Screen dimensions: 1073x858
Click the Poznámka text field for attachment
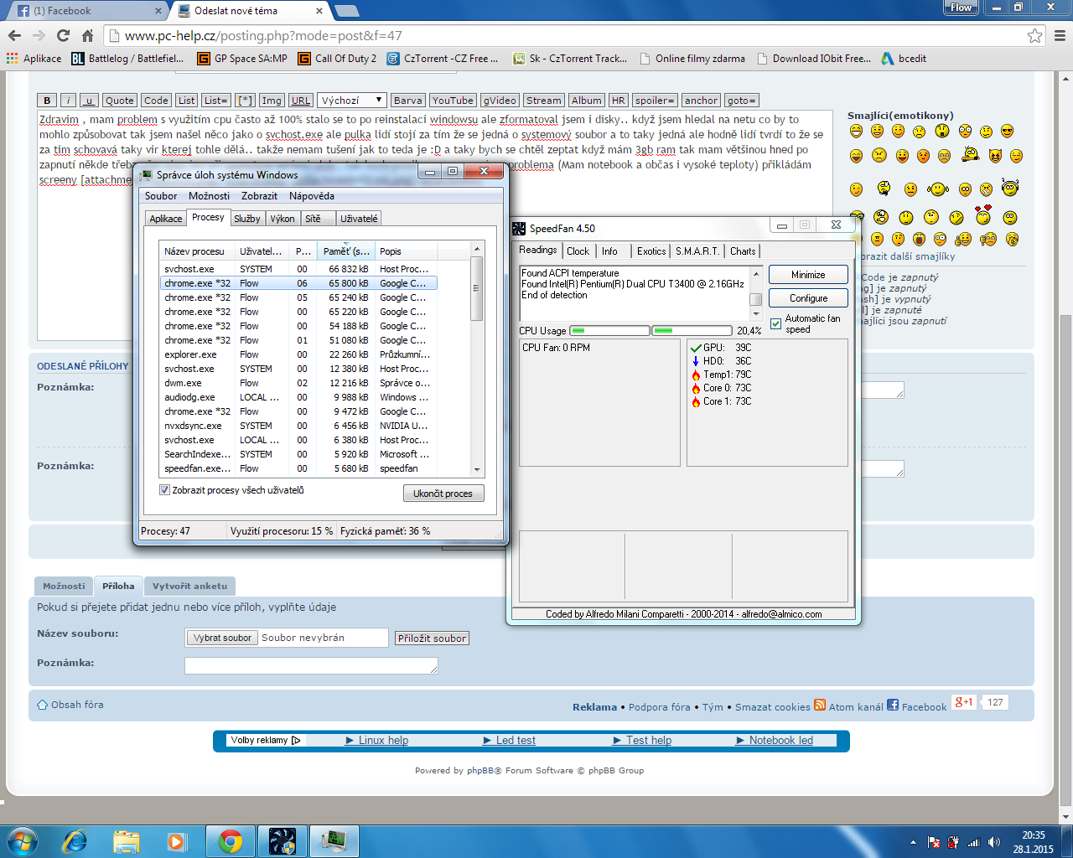coord(311,665)
